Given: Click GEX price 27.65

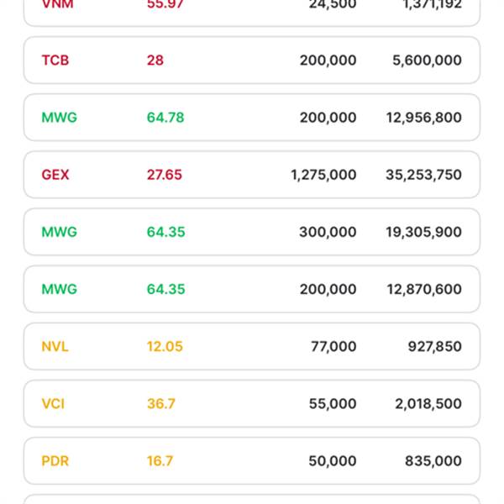Looking at the screenshot, I should click(x=165, y=175).
